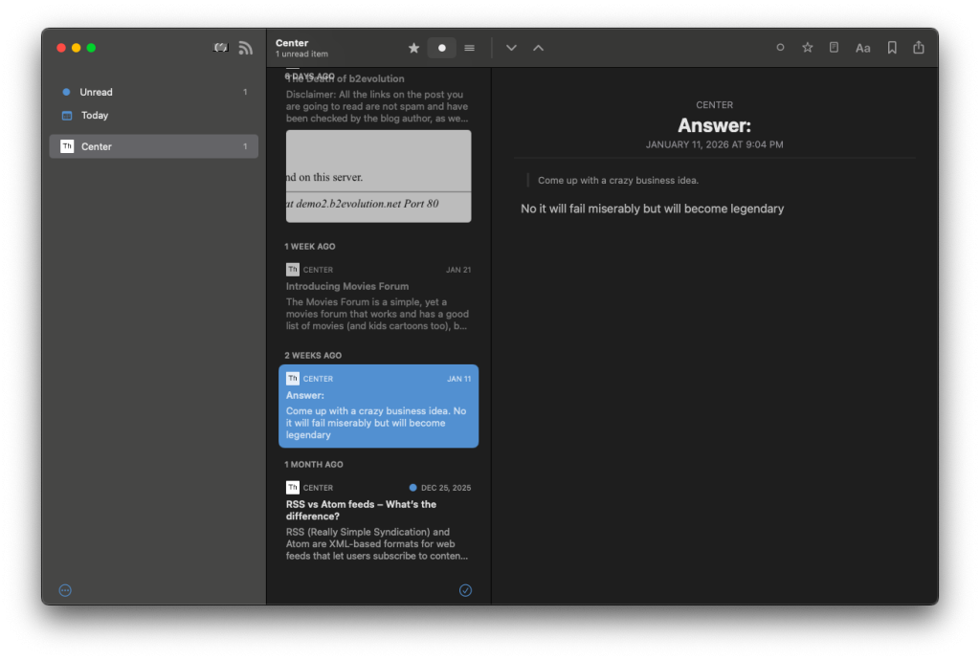Toggle read status circle in the article toolbar
Viewport: 980px width, 660px height.
point(780,48)
